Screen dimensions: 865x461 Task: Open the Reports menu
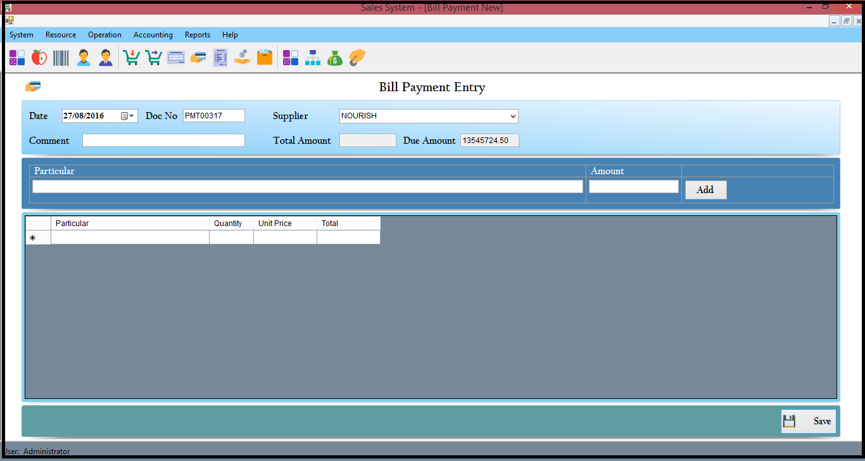pos(197,35)
